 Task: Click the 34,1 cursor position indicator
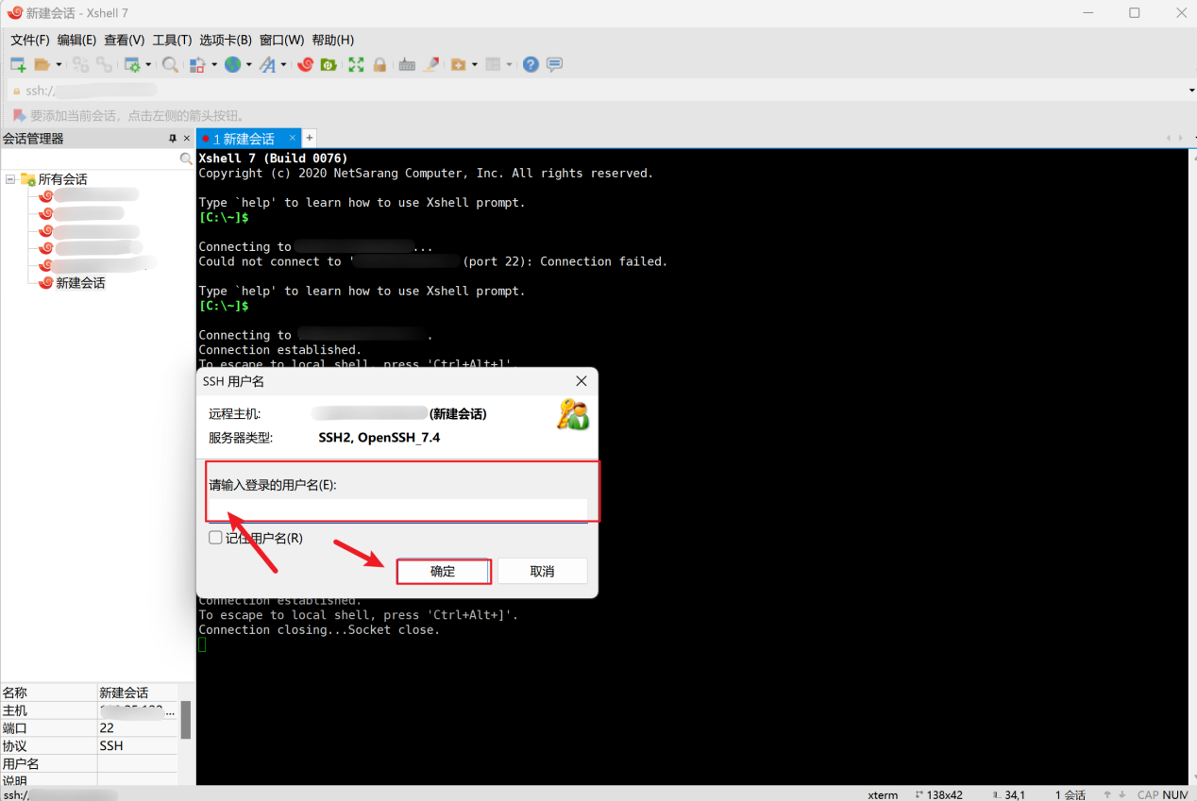point(1015,794)
